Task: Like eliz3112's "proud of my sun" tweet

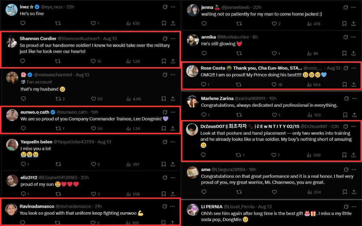Action: pyautogui.click(x=94, y=194)
